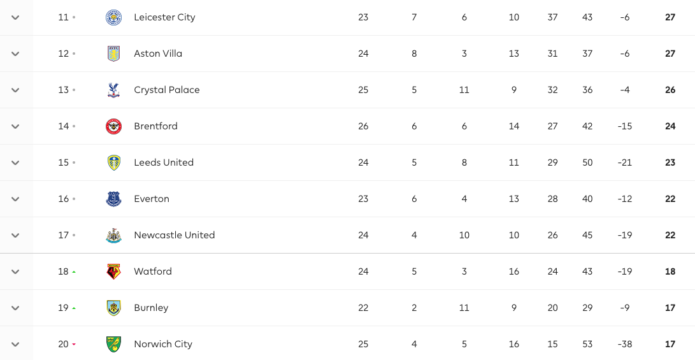Select the Newcastle United crest
The image size is (695, 360).
(113, 235)
